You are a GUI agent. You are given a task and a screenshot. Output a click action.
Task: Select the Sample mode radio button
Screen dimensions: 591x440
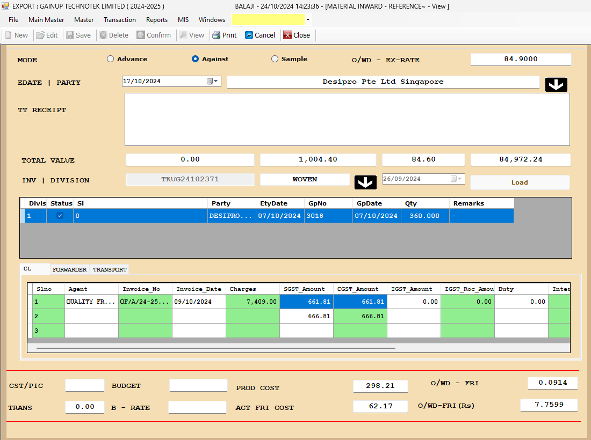[x=275, y=59]
